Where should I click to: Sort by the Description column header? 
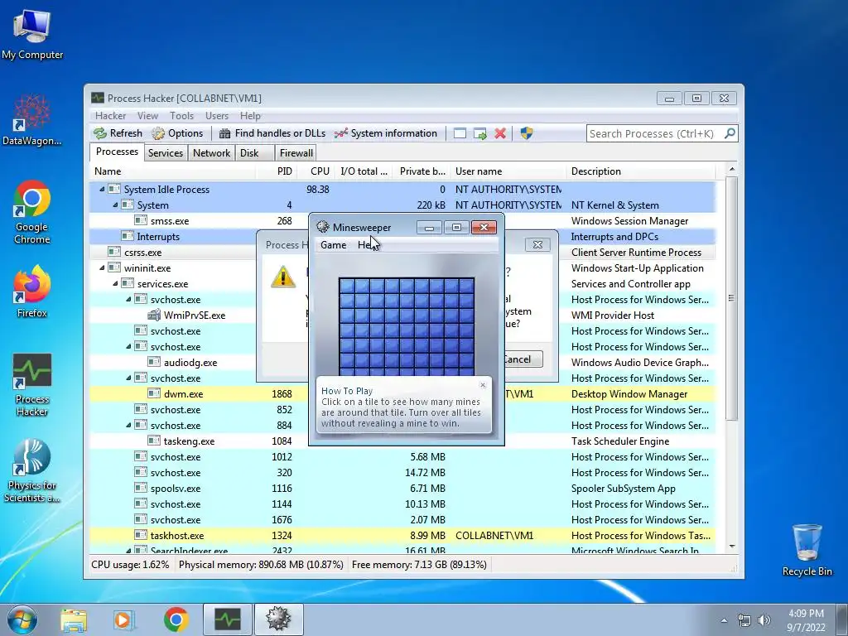pos(640,171)
